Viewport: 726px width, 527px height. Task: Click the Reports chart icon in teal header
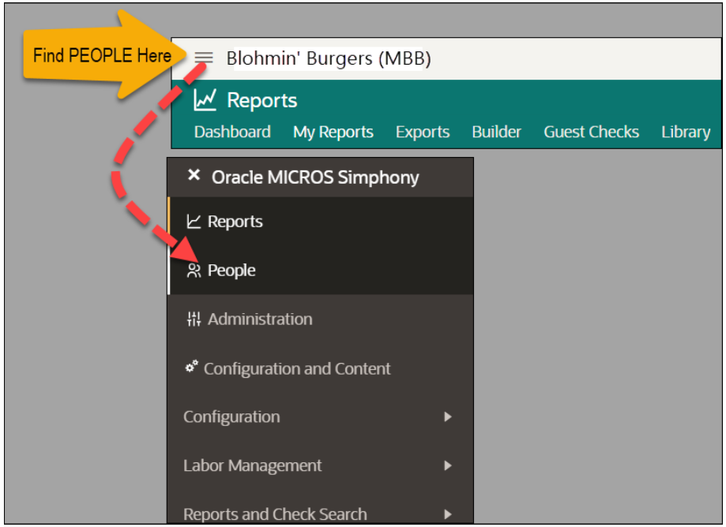tap(205, 100)
